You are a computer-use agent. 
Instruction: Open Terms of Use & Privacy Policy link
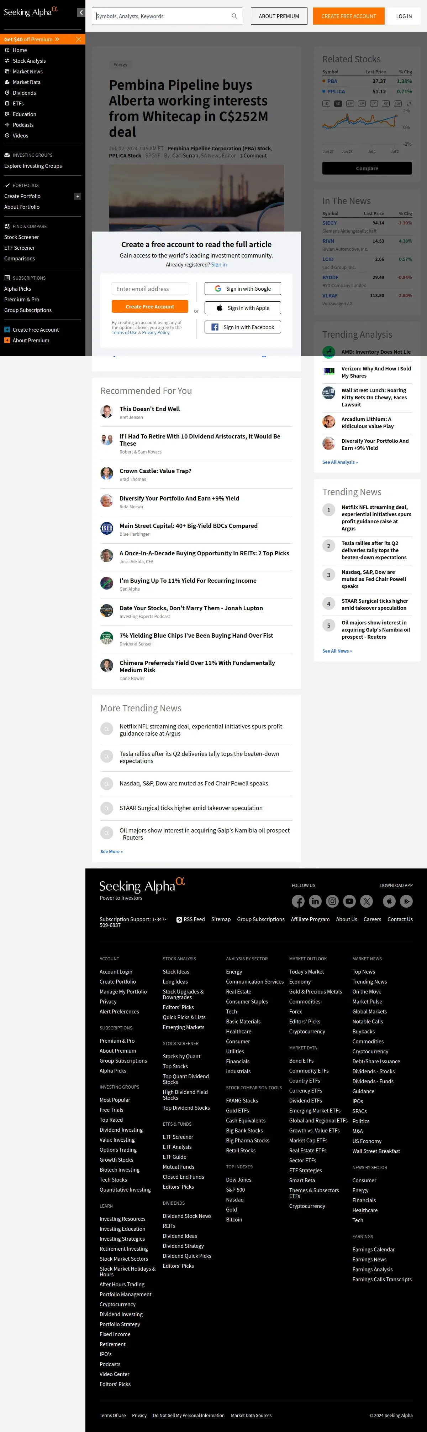141,332
